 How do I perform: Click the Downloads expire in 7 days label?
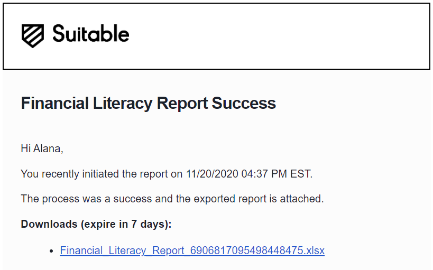pos(96,224)
